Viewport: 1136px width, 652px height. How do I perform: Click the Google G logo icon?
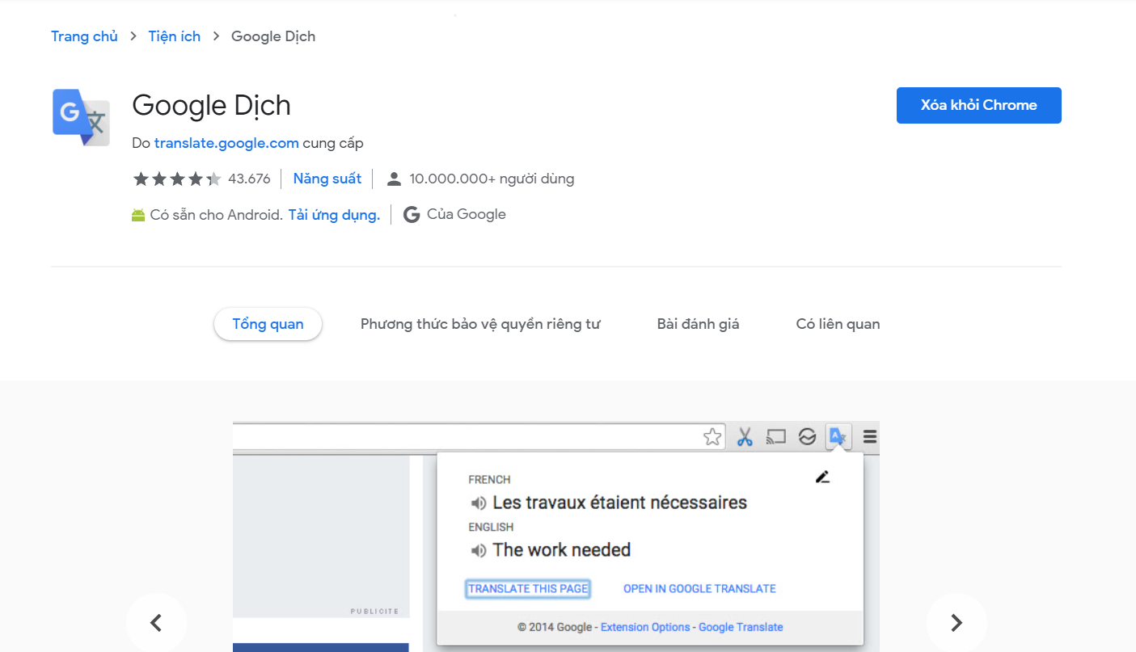point(412,215)
